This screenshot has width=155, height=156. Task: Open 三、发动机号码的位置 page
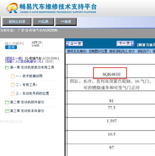(32, 93)
